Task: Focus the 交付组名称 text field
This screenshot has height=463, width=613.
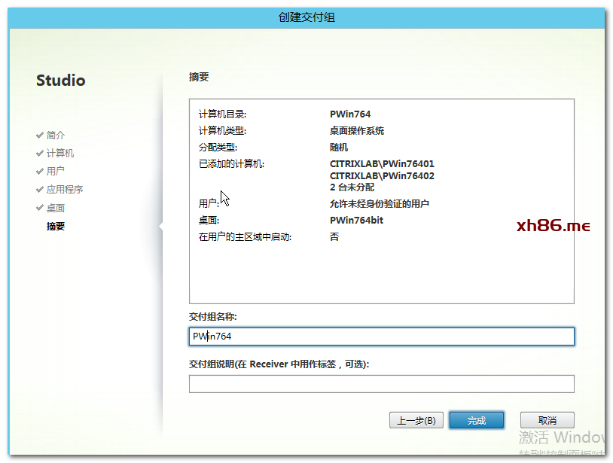Action: point(381,337)
